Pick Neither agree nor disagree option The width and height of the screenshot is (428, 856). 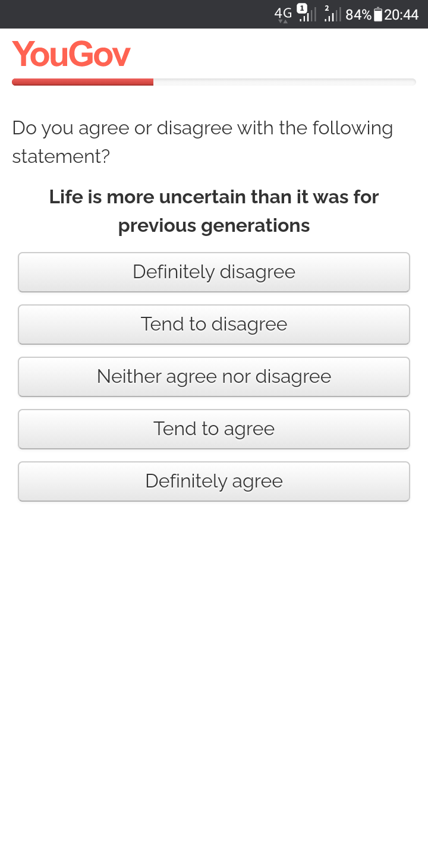(214, 377)
